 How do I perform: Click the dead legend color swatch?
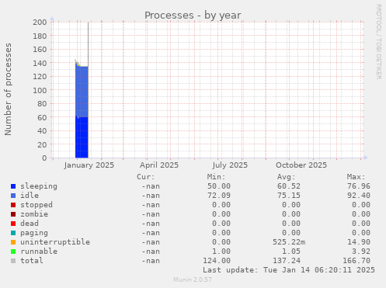coord(13,224)
